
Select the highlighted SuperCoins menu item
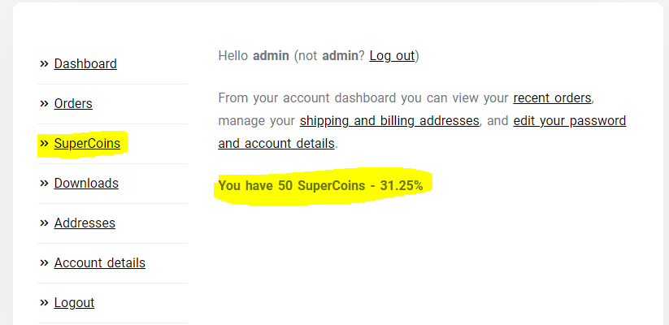pos(87,144)
